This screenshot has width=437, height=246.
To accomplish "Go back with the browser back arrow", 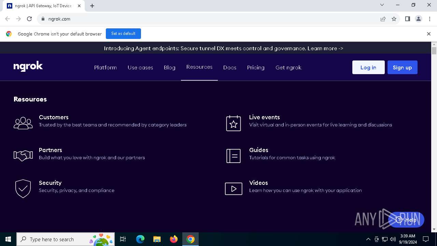I will tap(8, 19).
